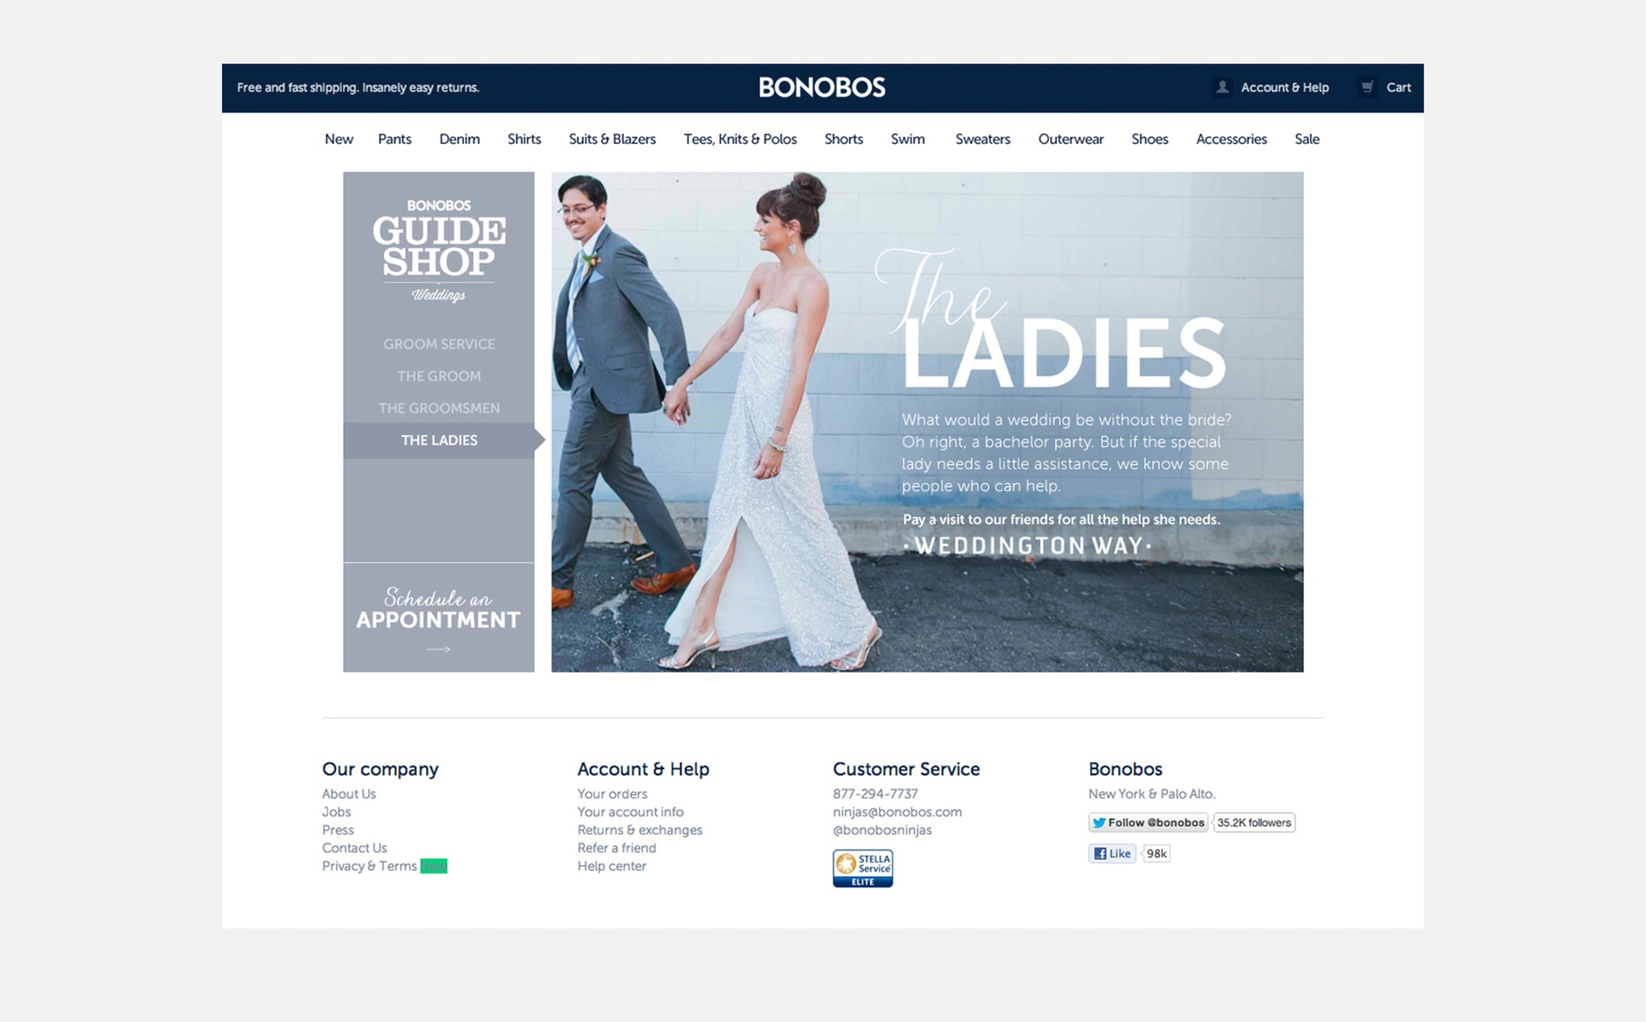1646x1022 pixels.
Task: Visit the Weddington Way link
Action: point(1028,546)
